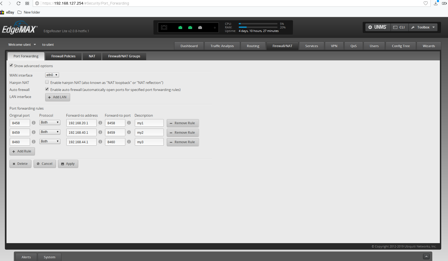Screen dimensions: 448x261
Task: Select the my1 description field
Action: [149, 123]
